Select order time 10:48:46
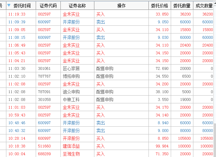 click(x=17, y=123)
